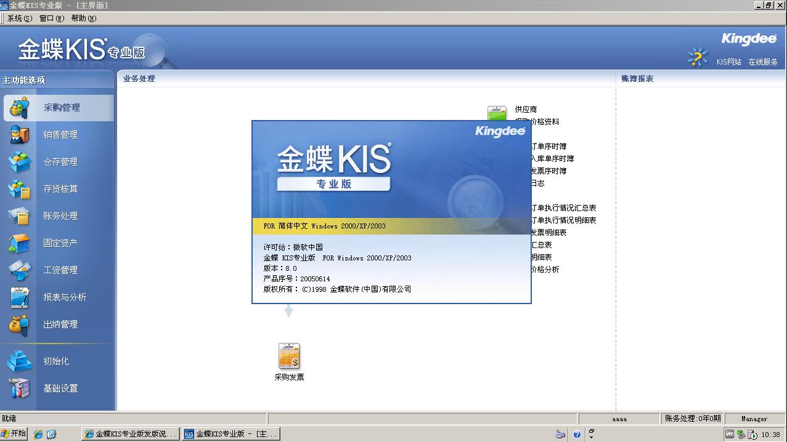Open 订单执行情况明细表 report
Screen dimensions: 787x442
(x=564, y=220)
